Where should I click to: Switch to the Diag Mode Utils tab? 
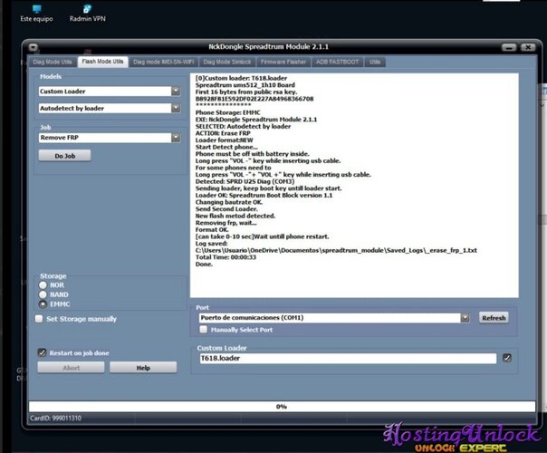pos(53,63)
